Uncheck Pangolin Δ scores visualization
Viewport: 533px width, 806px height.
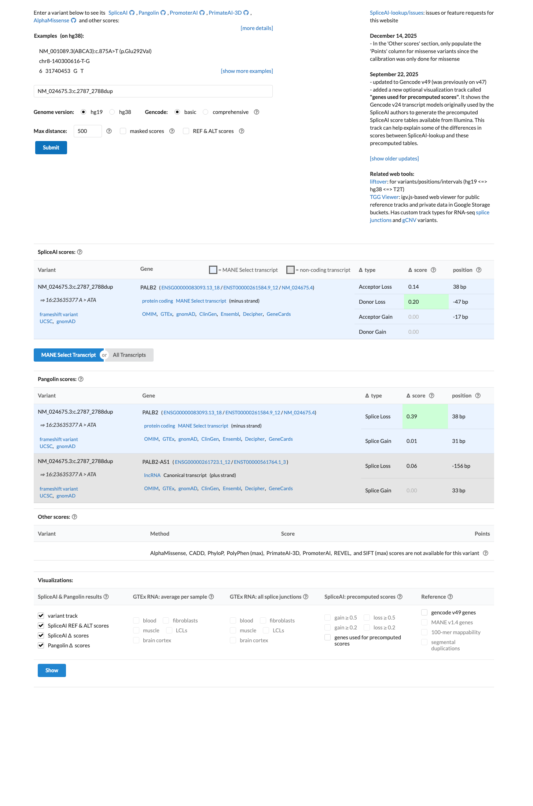(41, 646)
